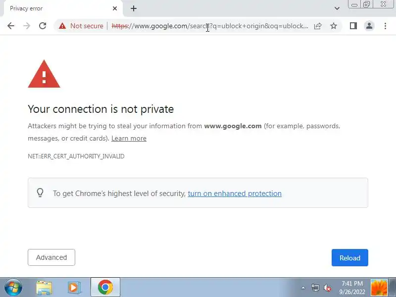Screen dimensions: 396x297
Task: Click the blue Reload button
Action: coord(350,257)
